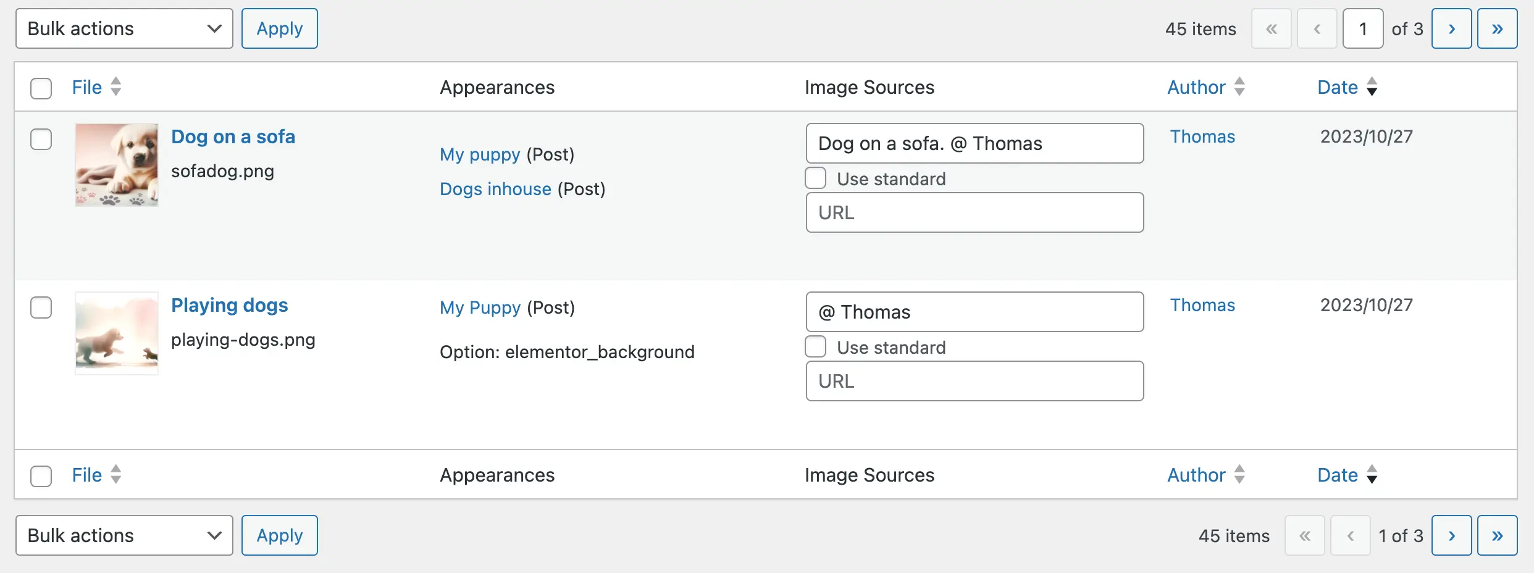
Task: Open the Playing dogs image thumbnail
Action: pos(117,333)
